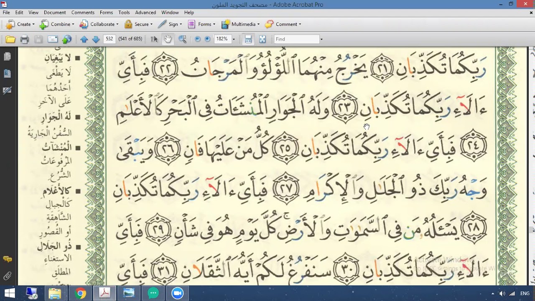Close the document with the small X

click(531, 13)
